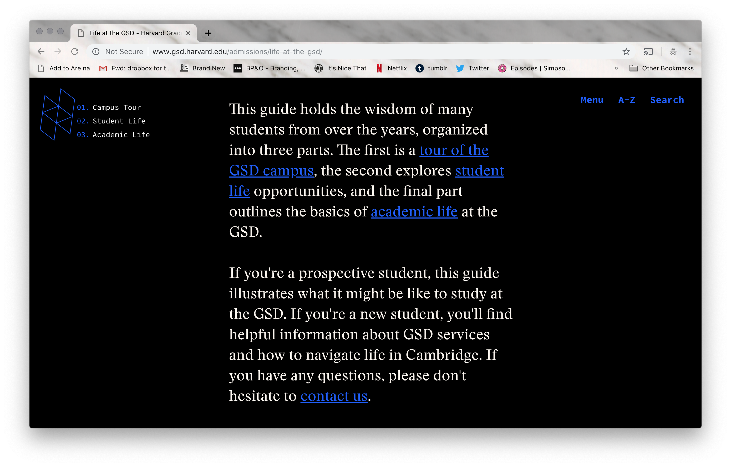The image size is (731, 467).
Task: Open tumblr bookmark
Action: [x=431, y=68]
